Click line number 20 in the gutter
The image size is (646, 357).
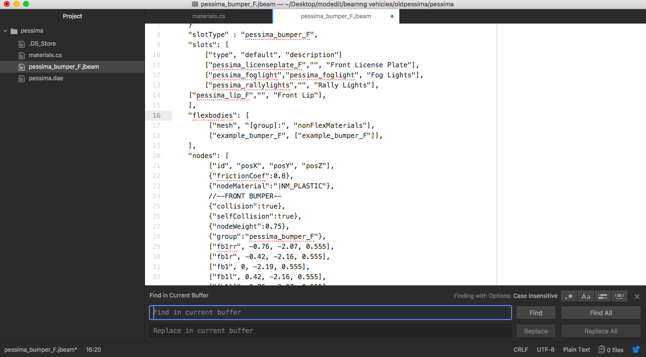157,156
